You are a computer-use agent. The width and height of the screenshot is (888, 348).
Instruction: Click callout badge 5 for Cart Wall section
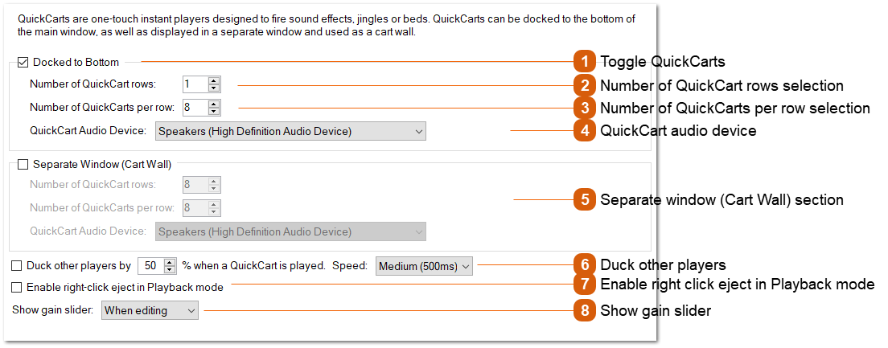click(585, 200)
